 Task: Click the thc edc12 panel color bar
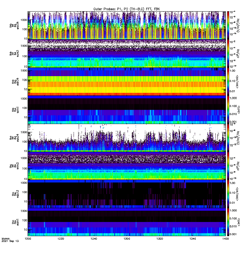[x=228, y=194]
